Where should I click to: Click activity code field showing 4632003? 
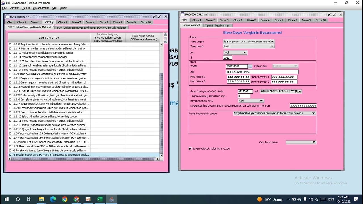coord(245,92)
